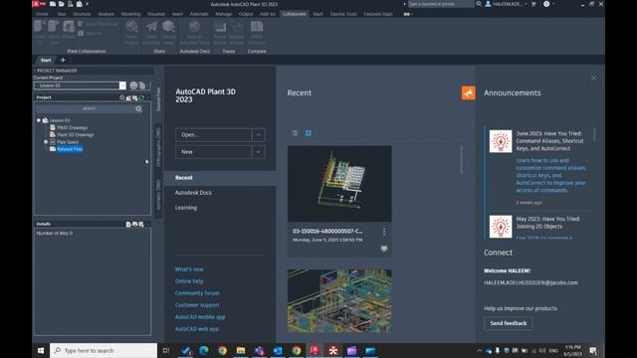The height and width of the screenshot is (358, 637).
Task: Click the refresh icon in Project panel header
Action: [x=141, y=97]
